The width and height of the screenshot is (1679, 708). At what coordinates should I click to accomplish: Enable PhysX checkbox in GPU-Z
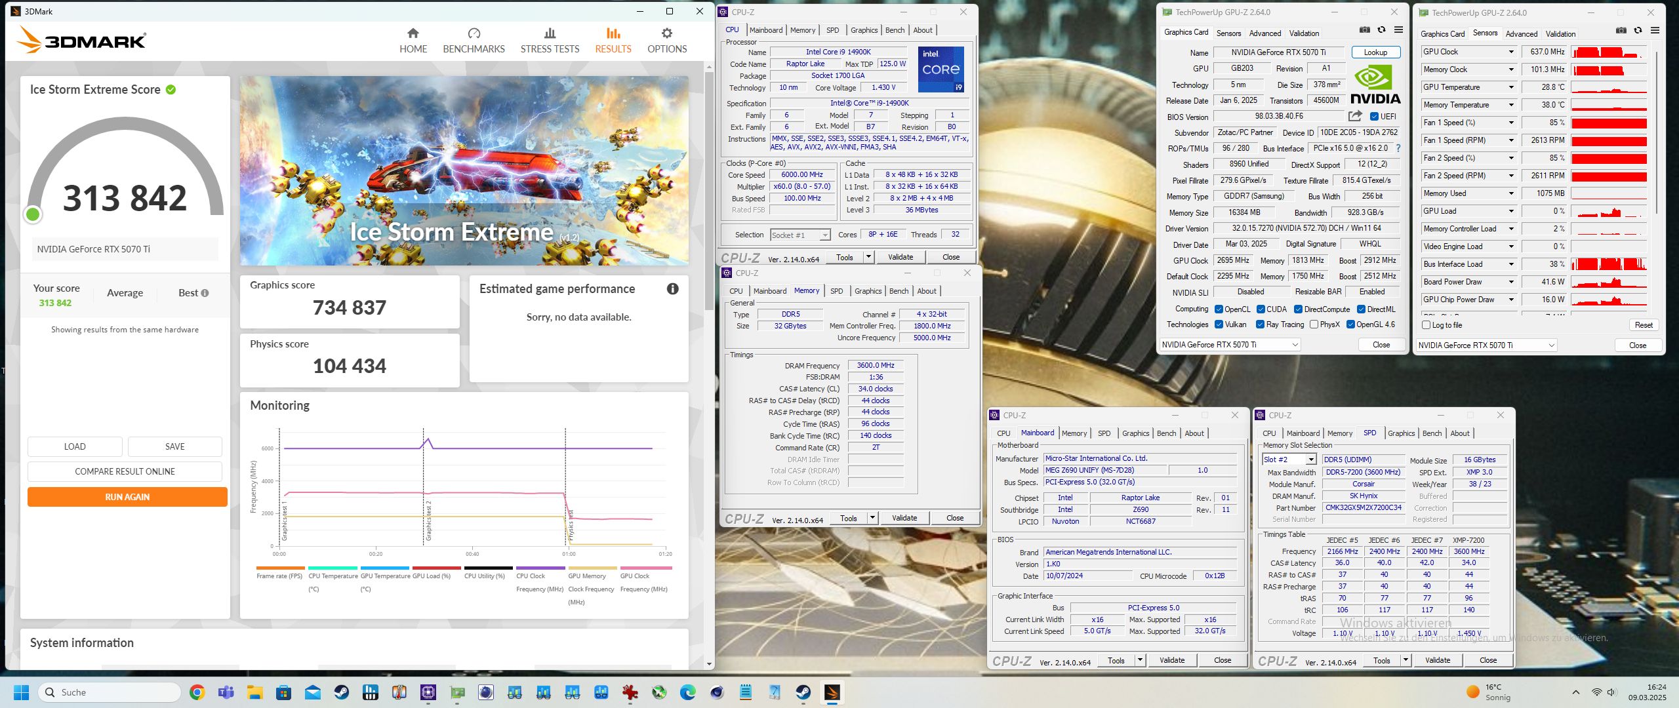1314,324
